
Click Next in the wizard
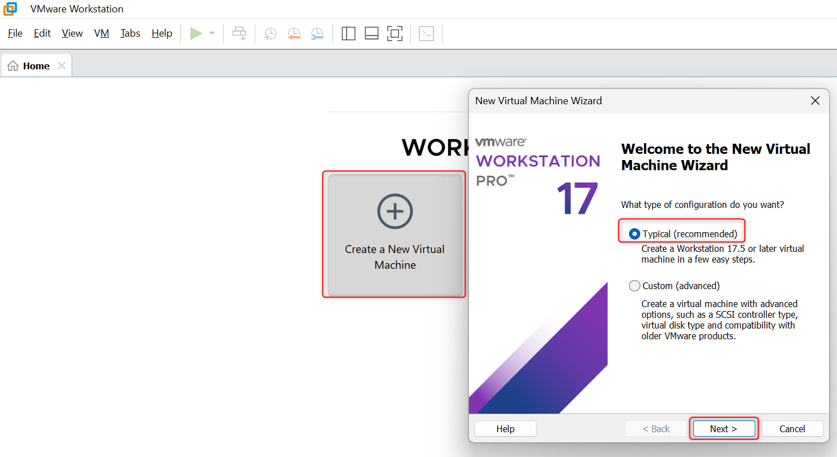point(724,429)
